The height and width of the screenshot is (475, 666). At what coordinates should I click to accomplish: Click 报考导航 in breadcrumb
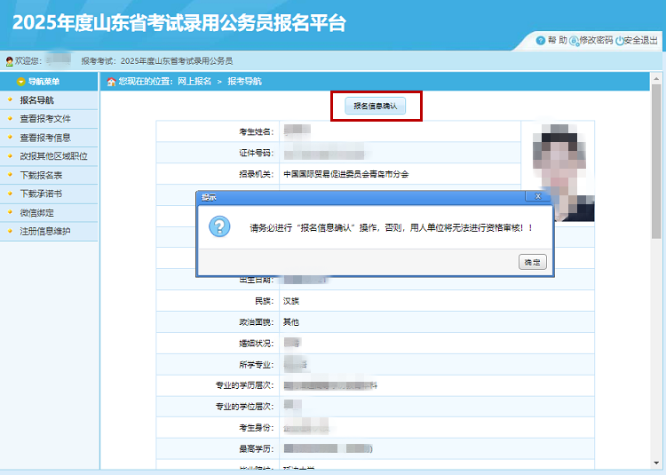point(245,82)
